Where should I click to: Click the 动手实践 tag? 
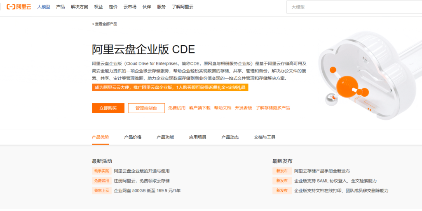(102, 171)
